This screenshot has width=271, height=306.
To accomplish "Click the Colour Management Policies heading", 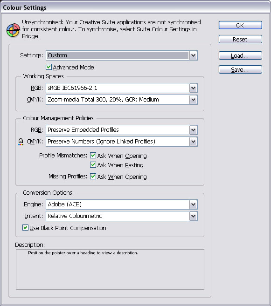I will click(x=58, y=118).
